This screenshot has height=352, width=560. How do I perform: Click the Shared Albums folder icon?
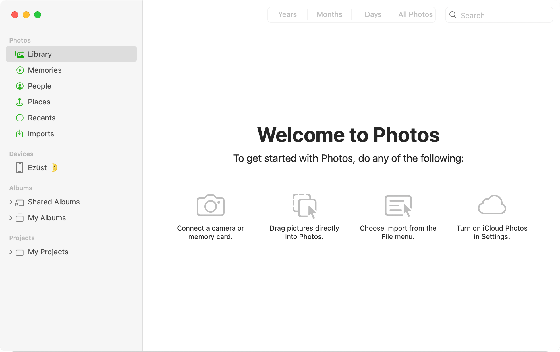pyautogui.click(x=20, y=202)
